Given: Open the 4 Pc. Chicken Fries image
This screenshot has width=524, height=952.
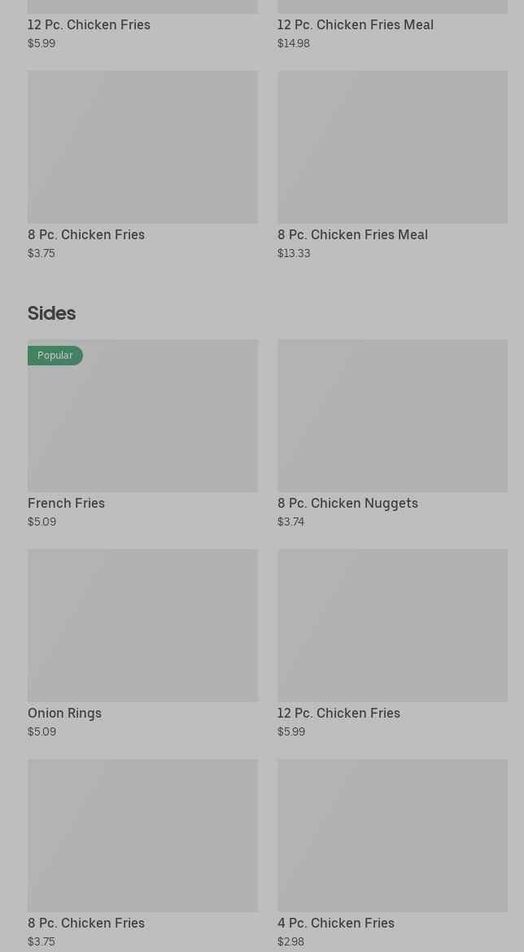Looking at the screenshot, I should click(x=392, y=836).
